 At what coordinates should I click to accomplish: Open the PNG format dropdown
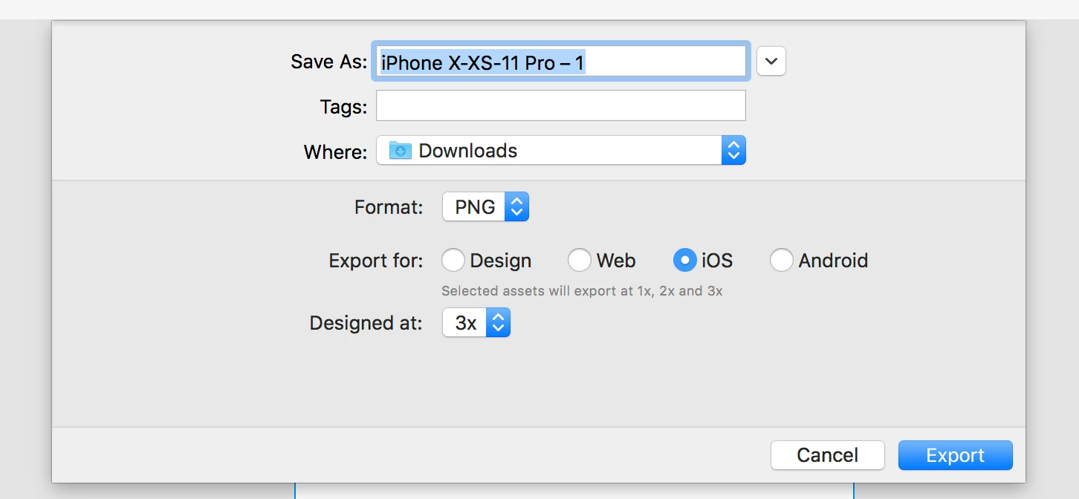[485, 207]
